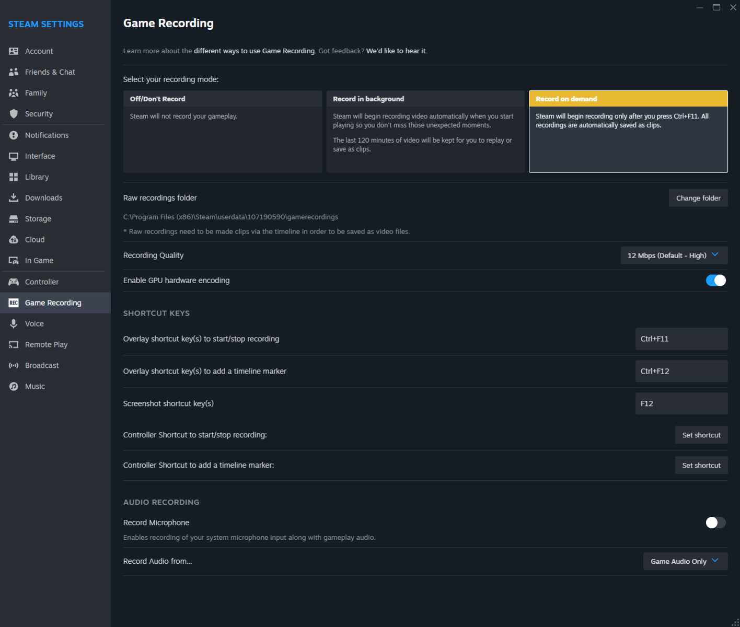Select the Friends & Chat sidebar icon
The width and height of the screenshot is (740, 627).
coord(14,72)
